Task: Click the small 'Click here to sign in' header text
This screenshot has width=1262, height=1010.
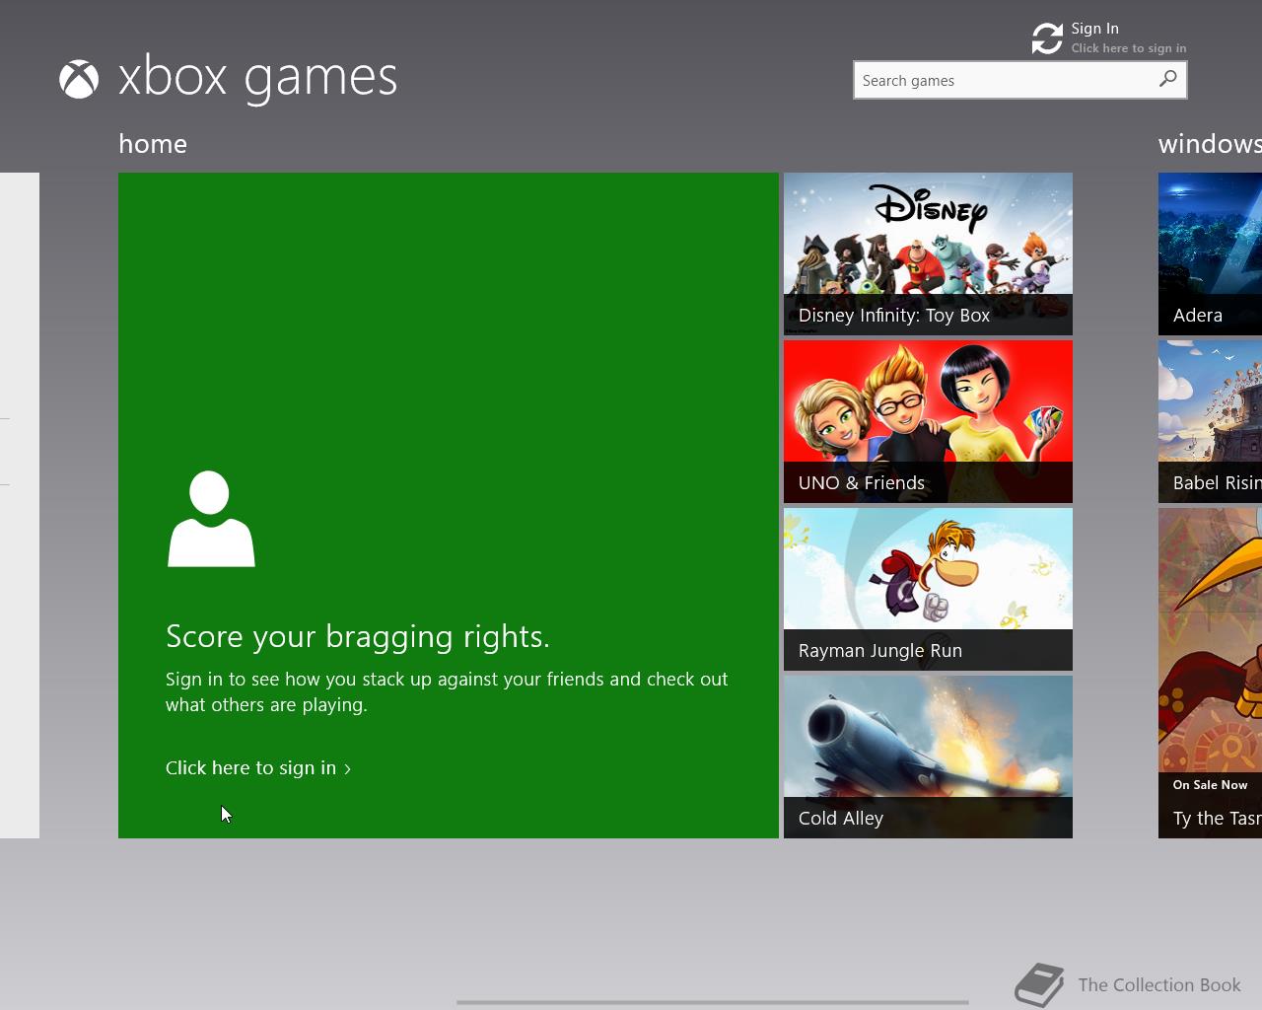Action: pos(1129,48)
